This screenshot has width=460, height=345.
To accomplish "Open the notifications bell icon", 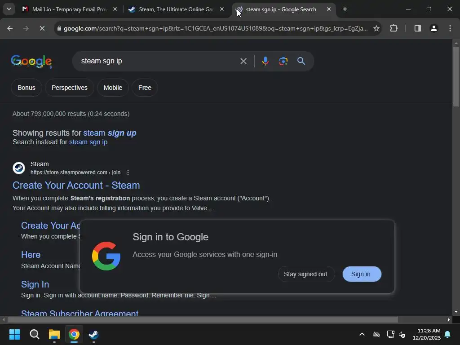I will pyautogui.click(x=448, y=334).
